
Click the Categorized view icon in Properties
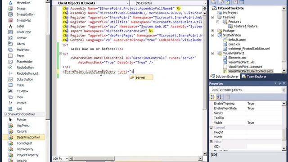(213, 97)
